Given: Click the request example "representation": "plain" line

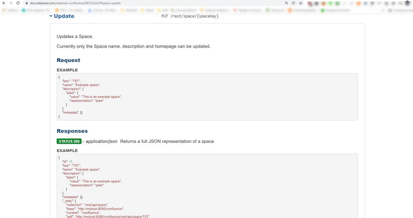Looking at the screenshot, I should pyautogui.click(x=87, y=101).
